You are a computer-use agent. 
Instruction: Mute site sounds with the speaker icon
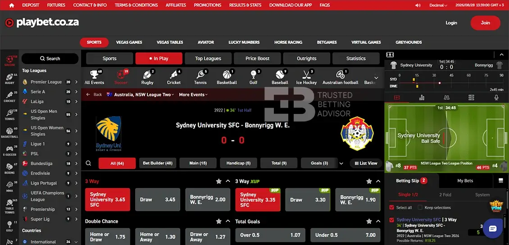pos(418,5)
